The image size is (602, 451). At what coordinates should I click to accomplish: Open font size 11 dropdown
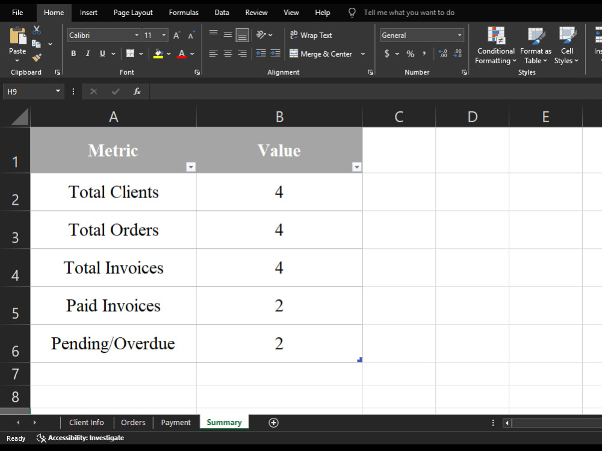(x=164, y=36)
